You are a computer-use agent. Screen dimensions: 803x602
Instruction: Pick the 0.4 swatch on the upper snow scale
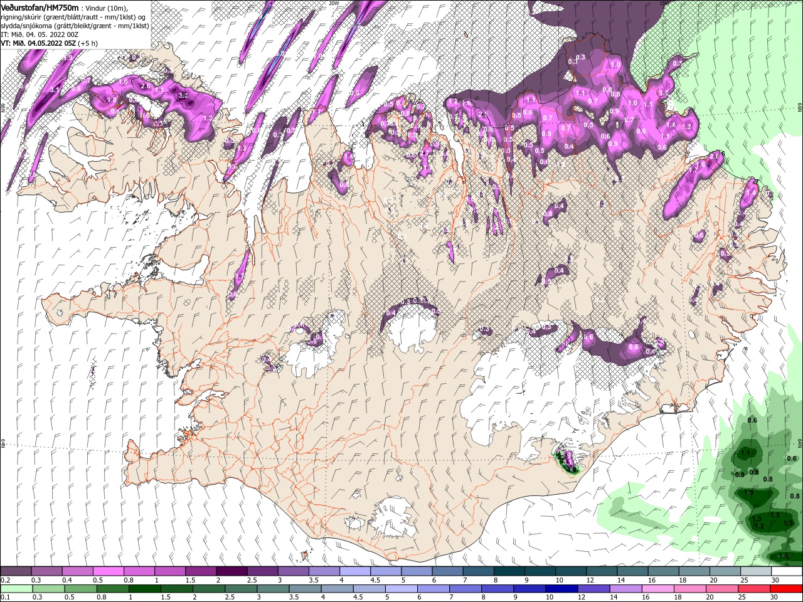(77, 571)
